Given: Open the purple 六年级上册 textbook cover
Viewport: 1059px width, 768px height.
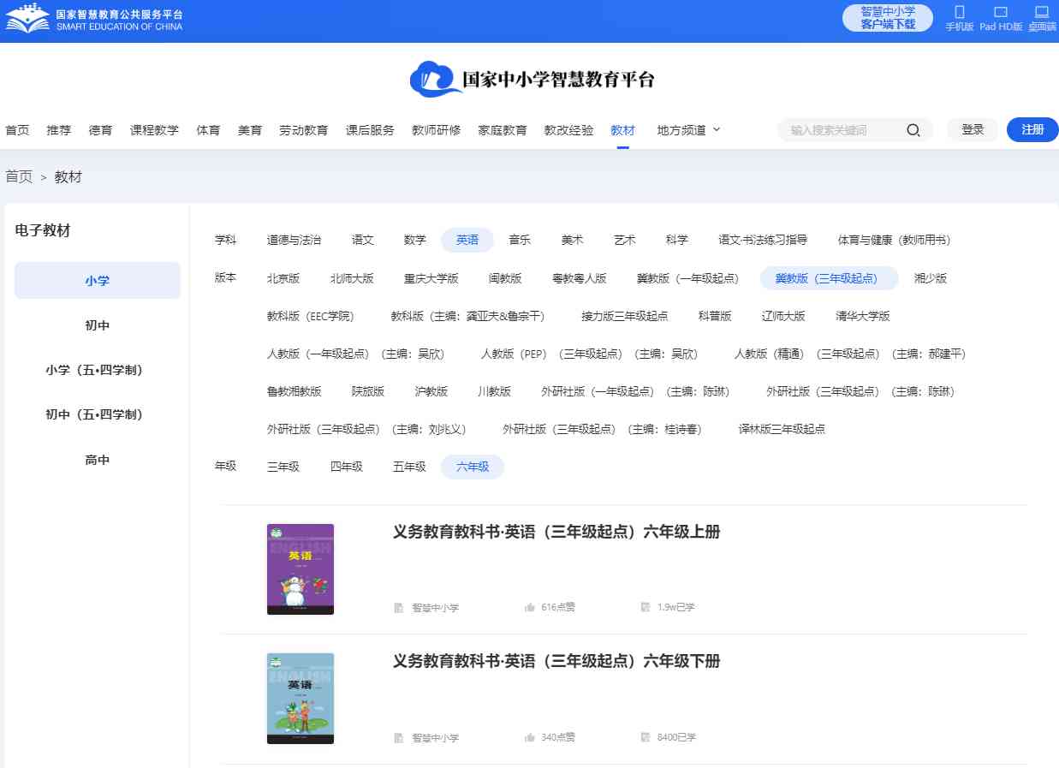Looking at the screenshot, I should click(300, 569).
